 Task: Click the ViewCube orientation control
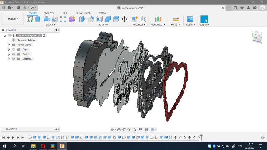coord(256,37)
